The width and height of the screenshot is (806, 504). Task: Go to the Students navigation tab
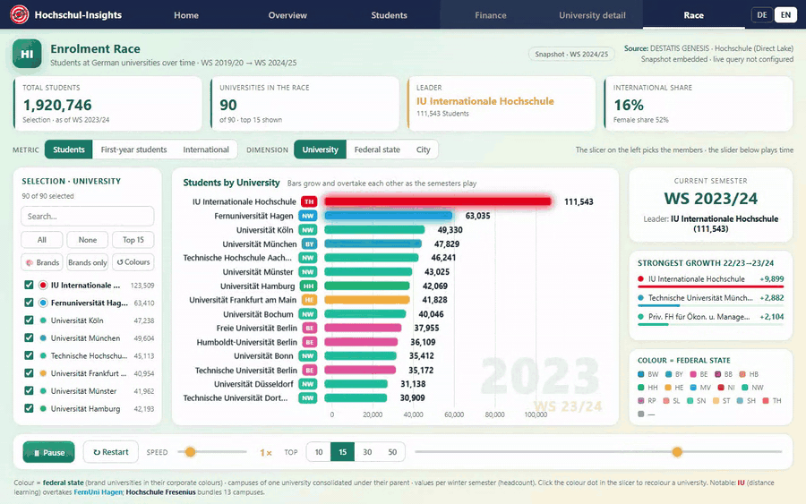390,15
